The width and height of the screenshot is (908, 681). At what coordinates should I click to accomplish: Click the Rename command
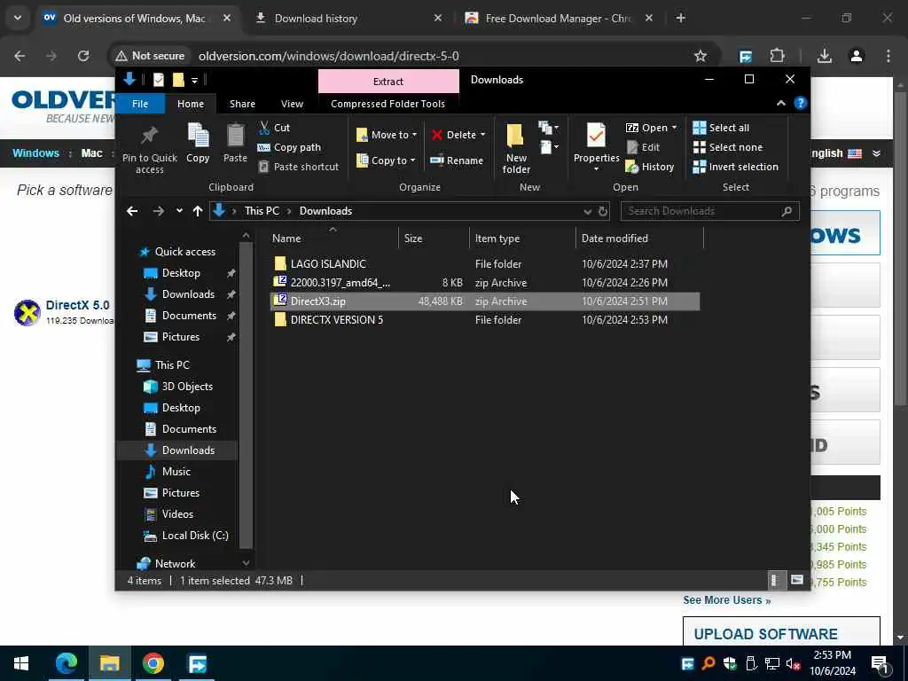coord(457,160)
